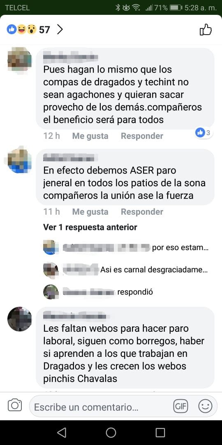Image resolution: width=222 pixels, height=445 pixels.
Task: Open the emoji smiley picker
Action: (x=205, y=407)
